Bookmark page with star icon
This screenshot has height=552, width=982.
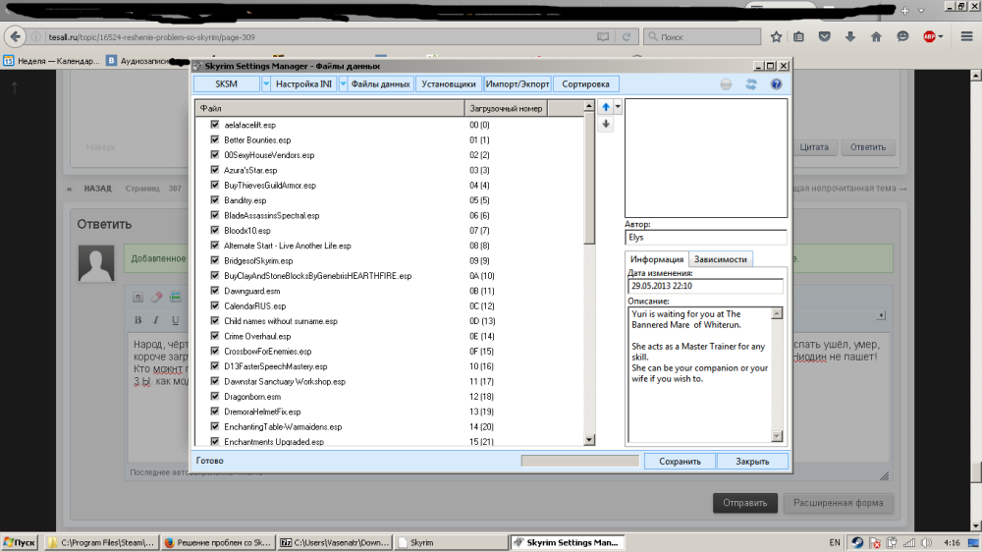tap(776, 37)
